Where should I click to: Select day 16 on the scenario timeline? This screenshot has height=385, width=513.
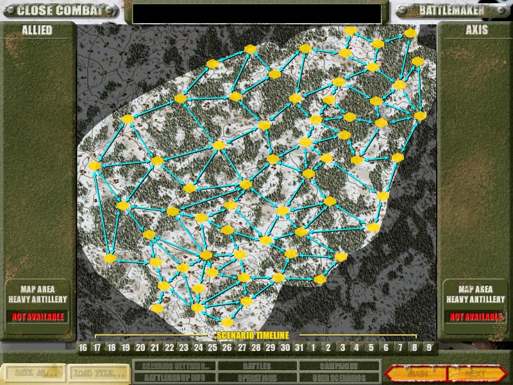coord(83,348)
